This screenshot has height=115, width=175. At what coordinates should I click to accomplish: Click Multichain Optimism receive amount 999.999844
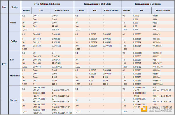click(x=157, y=84)
